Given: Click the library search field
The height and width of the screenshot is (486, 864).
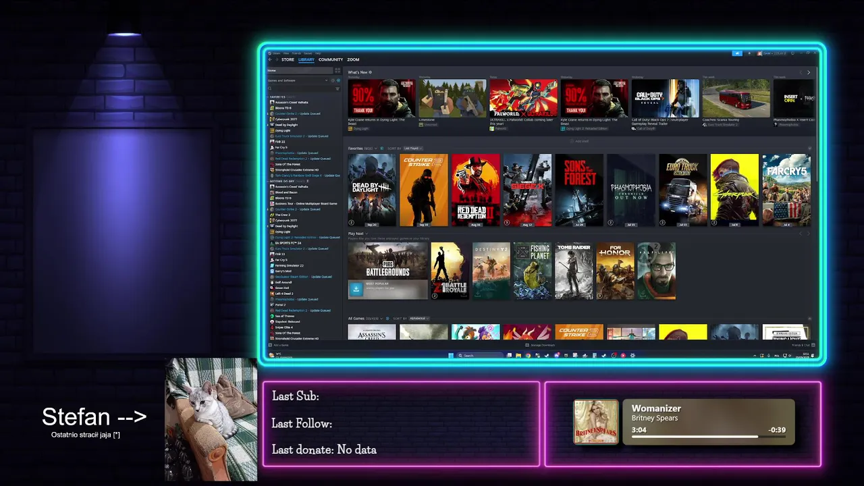Looking at the screenshot, I should [x=301, y=88].
